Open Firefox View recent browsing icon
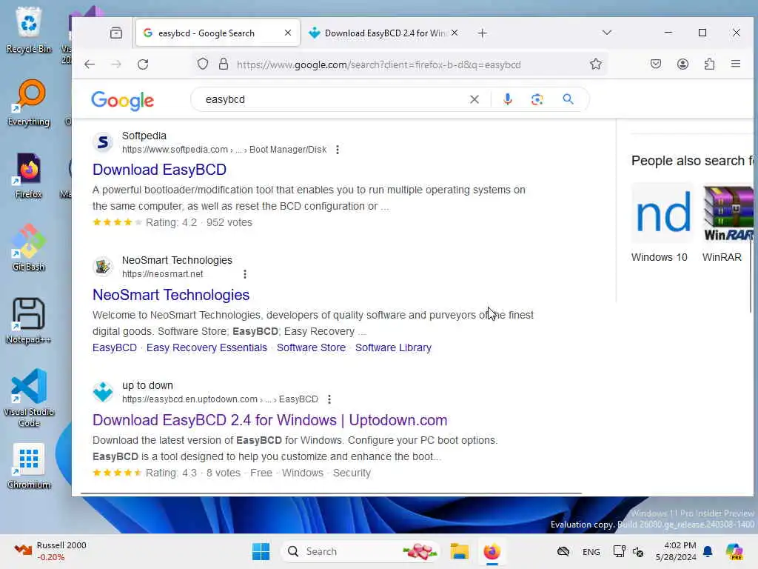This screenshot has width=758, height=569. pyautogui.click(x=116, y=33)
